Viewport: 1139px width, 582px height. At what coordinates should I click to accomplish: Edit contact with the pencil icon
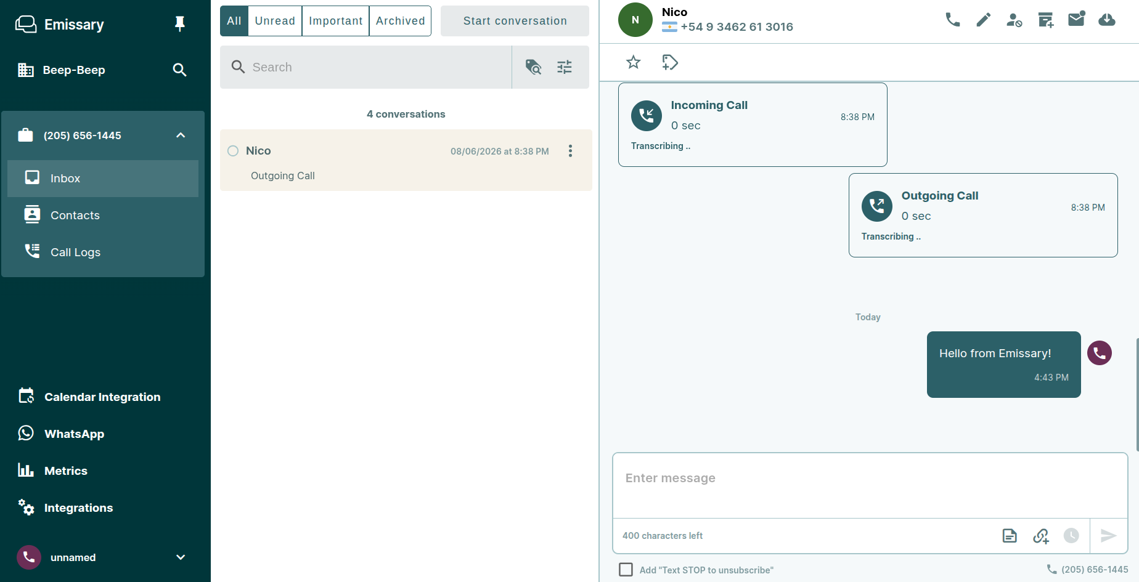point(984,20)
